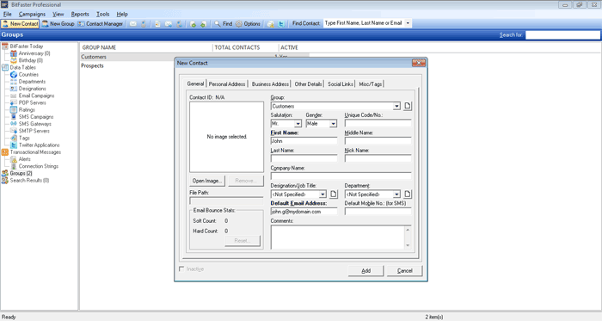Switch to the Other Details tab
The width and height of the screenshot is (602, 321).
308,84
